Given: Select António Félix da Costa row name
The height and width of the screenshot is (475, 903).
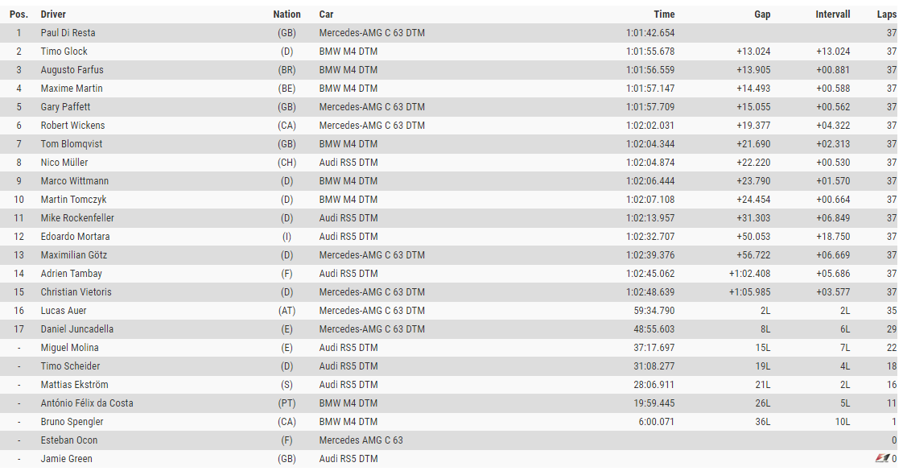Looking at the screenshot, I should pos(87,403).
